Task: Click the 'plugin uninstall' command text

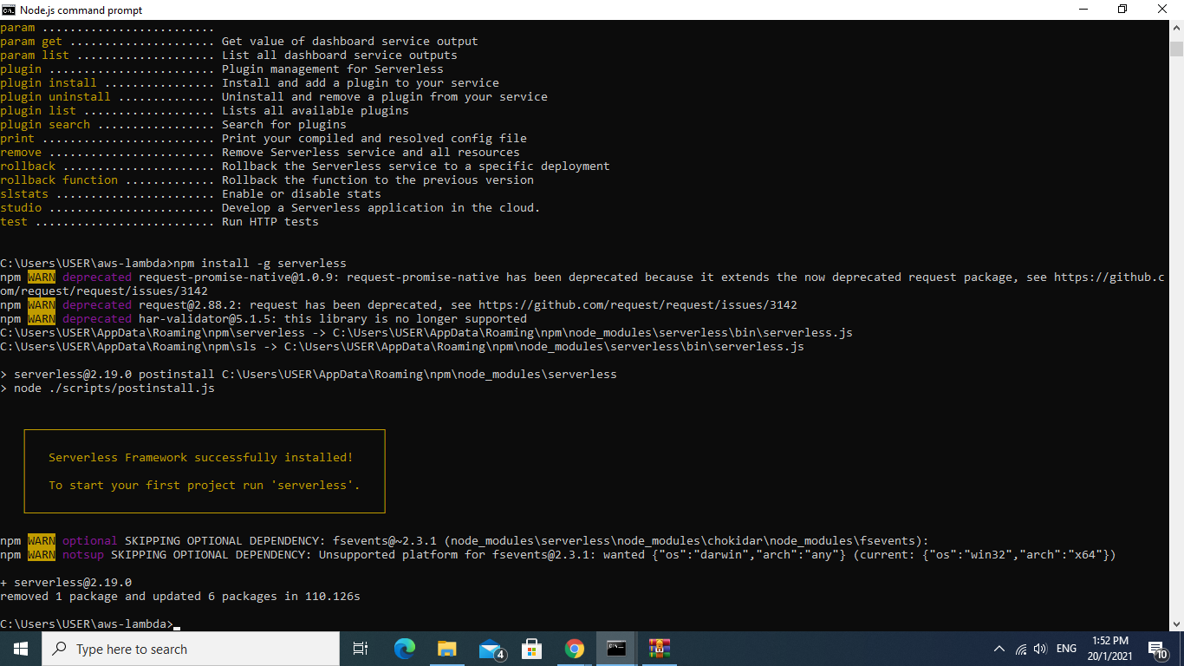Action: (55, 96)
